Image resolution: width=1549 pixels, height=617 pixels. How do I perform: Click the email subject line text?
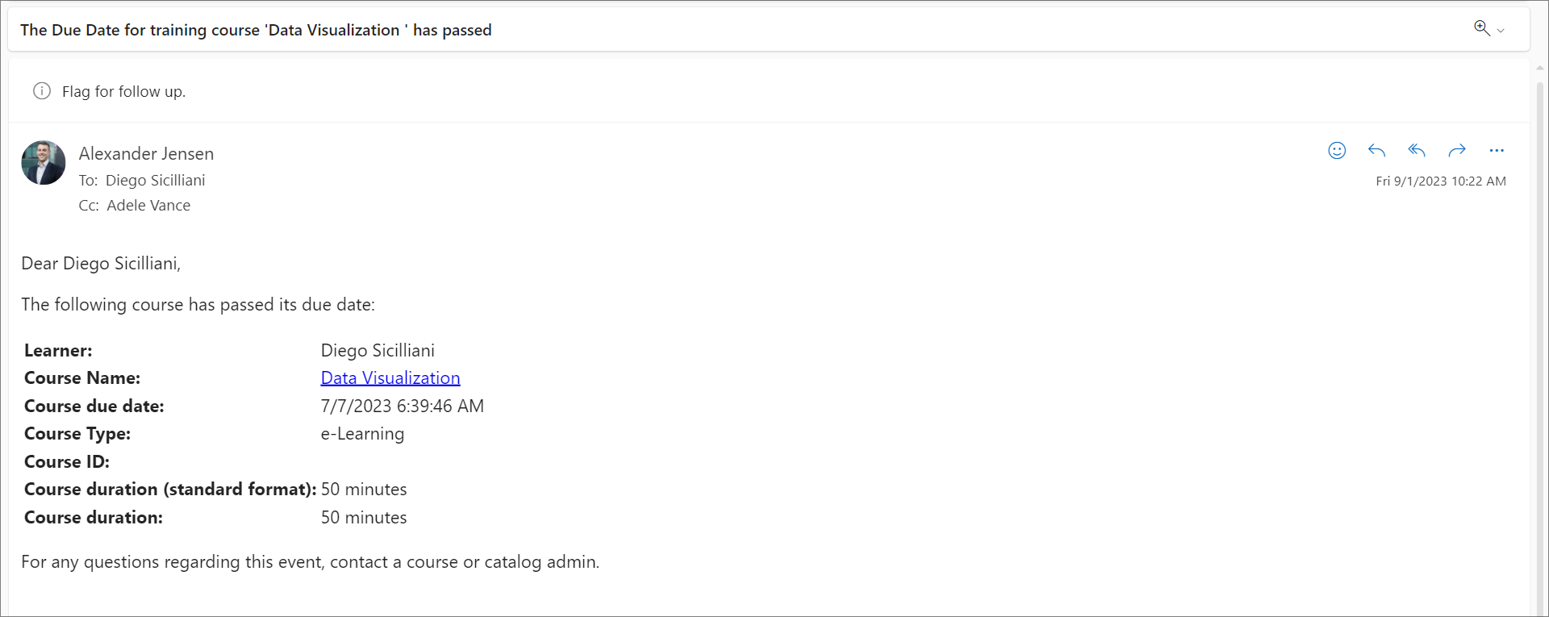click(256, 31)
